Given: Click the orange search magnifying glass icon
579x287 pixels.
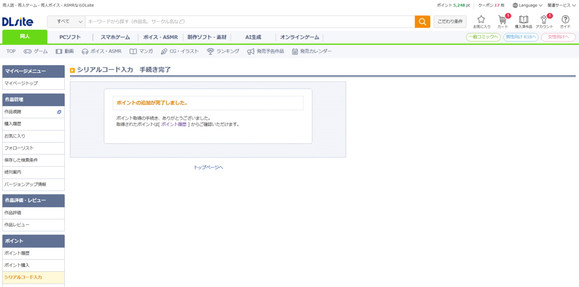Looking at the screenshot, I should click(422, 22).
